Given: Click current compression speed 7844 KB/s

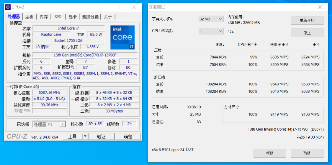Looking at the screenshot, I should (218, 57).
